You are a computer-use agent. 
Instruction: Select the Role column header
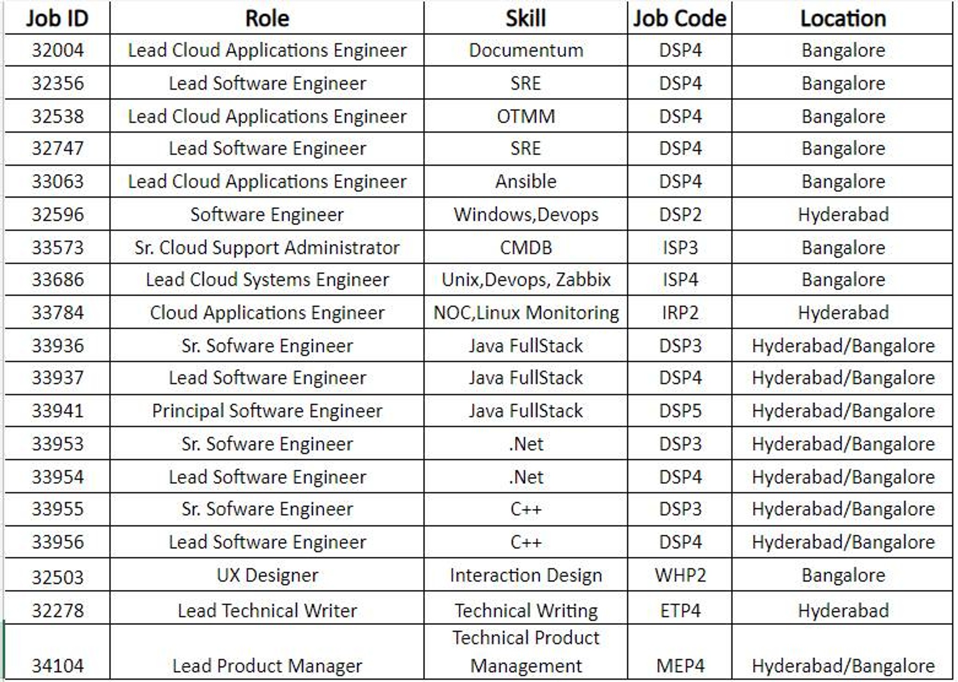tap(267, 18)
